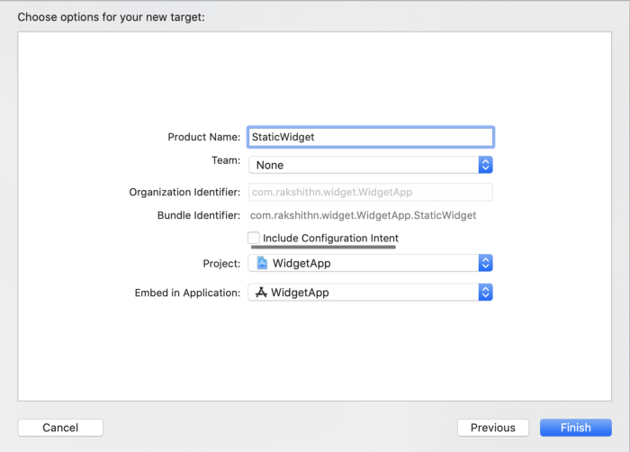Click the Team label

pyautogui.click(x=225, y=159)
